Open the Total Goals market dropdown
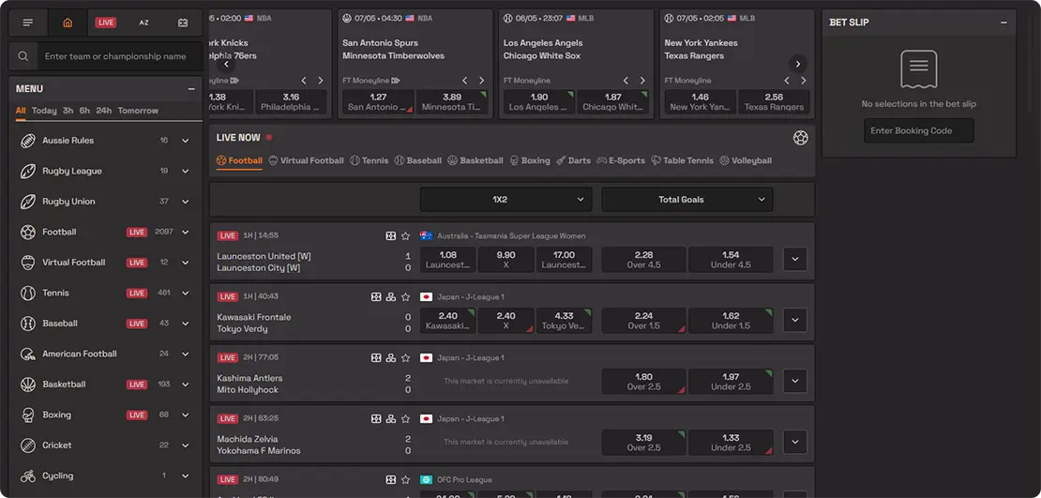1041x498 pixels. pos(687,199)
